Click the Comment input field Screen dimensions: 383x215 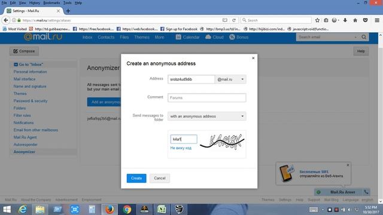(207, 98)
